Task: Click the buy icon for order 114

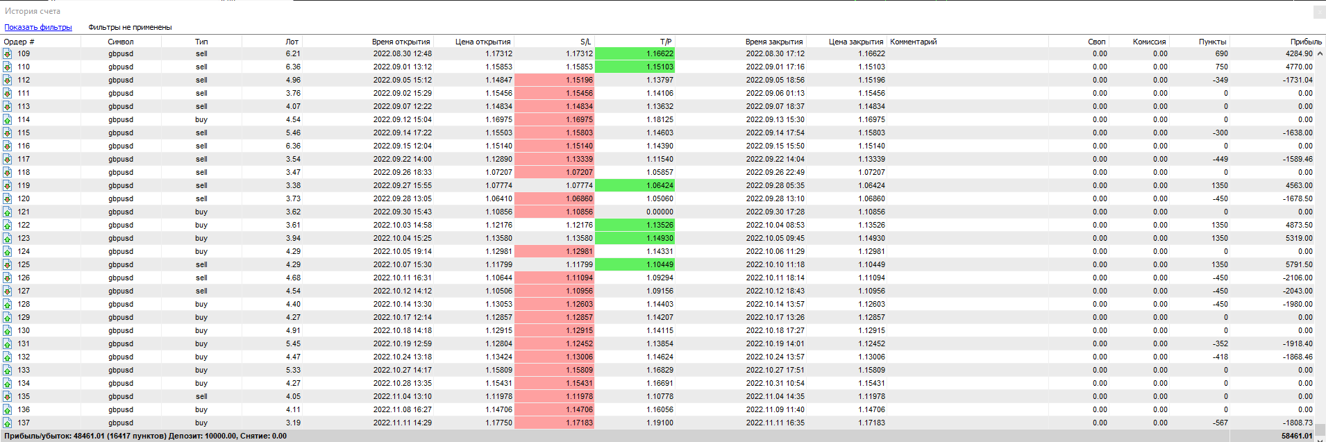Action: click(x=7, y=119)
